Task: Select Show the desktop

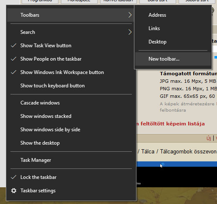Action: coord(71,143)
